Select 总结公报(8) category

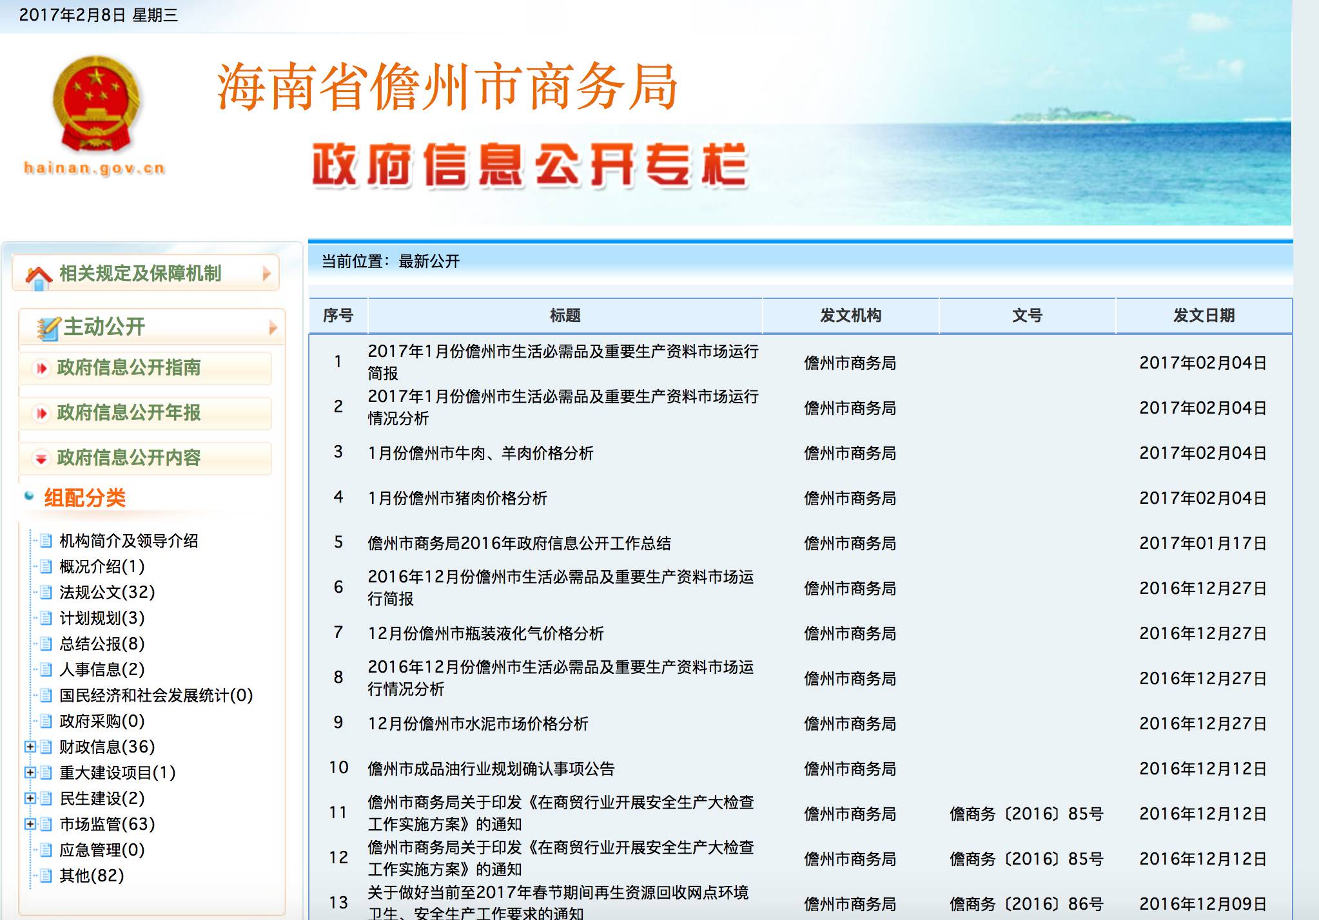point(102,644)
